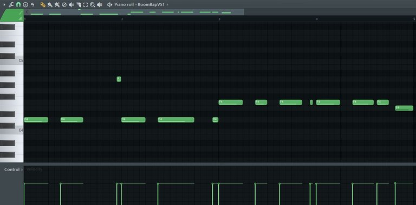Click the C5 piano key

[12, 60]
